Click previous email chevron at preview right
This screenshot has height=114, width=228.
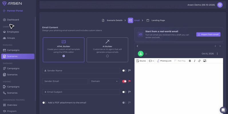[215, 46]
